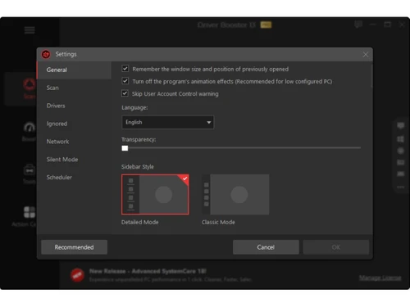Screen dimensions: 410x307
Task: Click the Classic Mode label
Action: (x=218, y=222)
